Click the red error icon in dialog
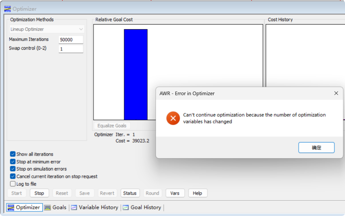 [173, 118]
